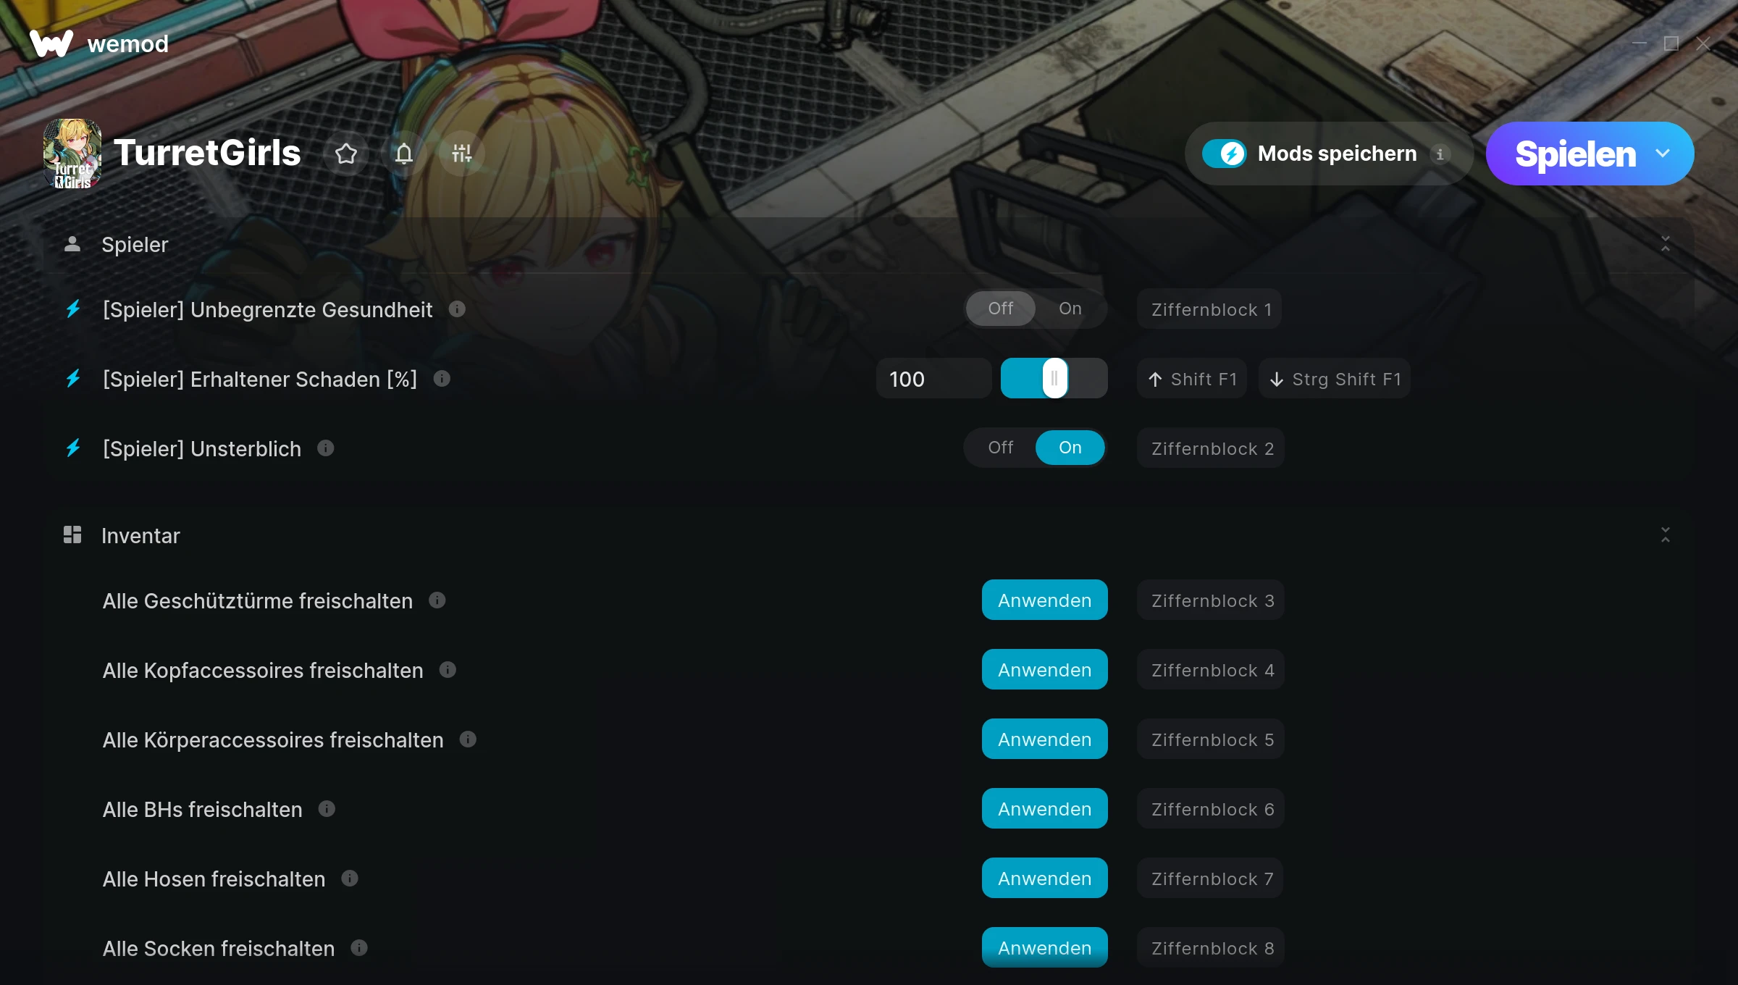Switch Unsterblich toggle to Off
Image resolution: width=1738 pixels, height=985 pixels.
(1001, 448)
